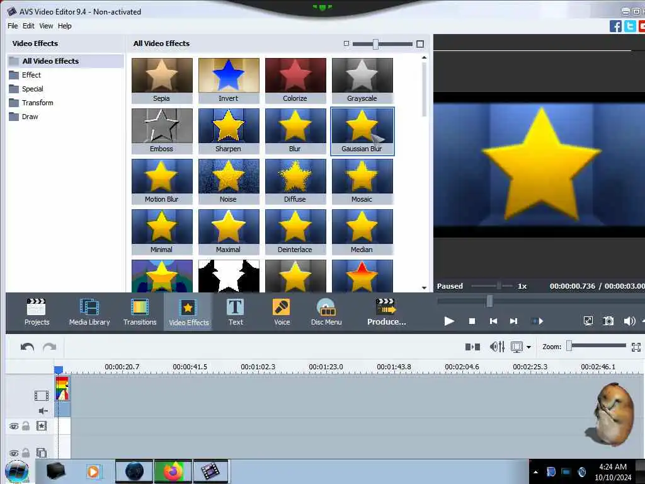The width and height of the screenshot is (645, 484).
Task: Open the File menu
Action: [13, 25]
